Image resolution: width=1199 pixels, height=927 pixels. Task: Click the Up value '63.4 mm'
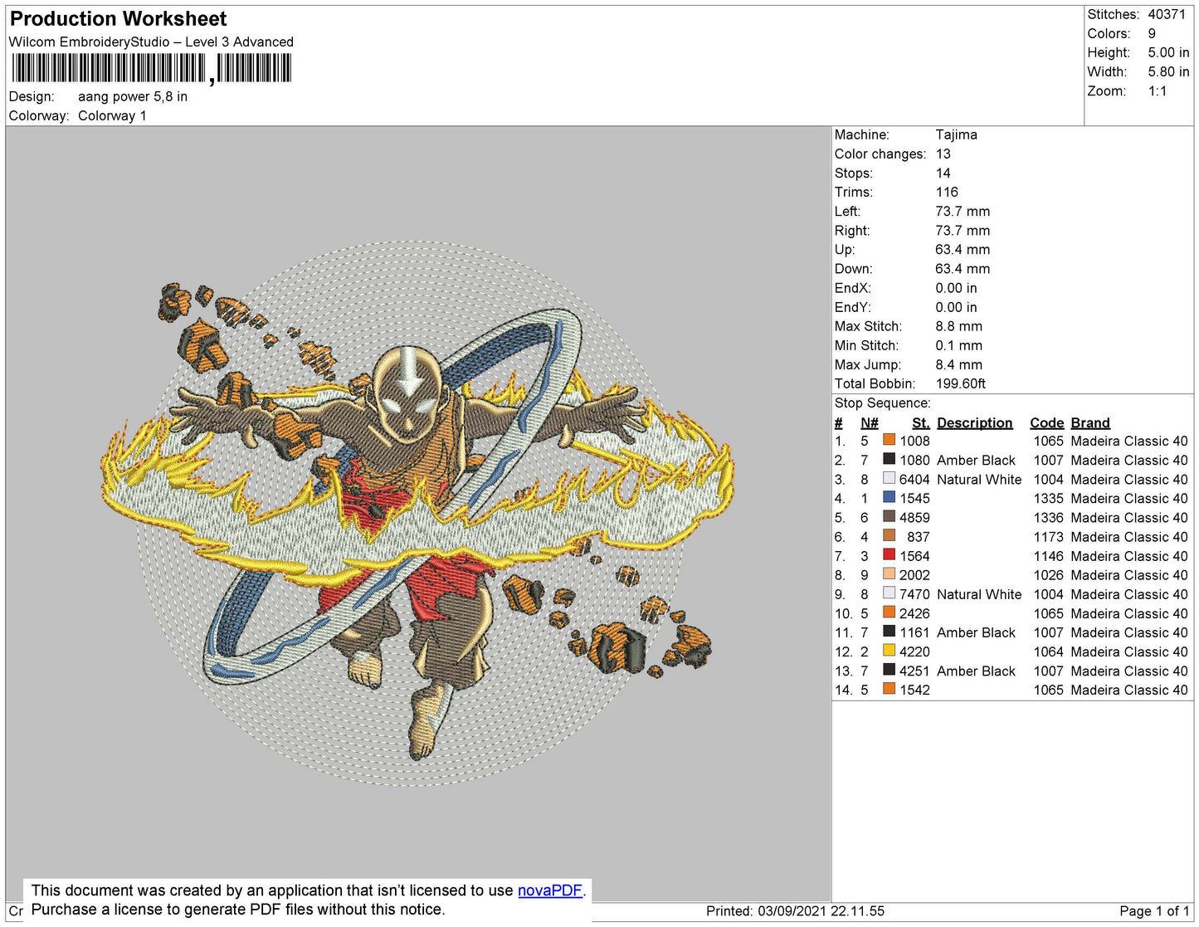coord(963,249)
